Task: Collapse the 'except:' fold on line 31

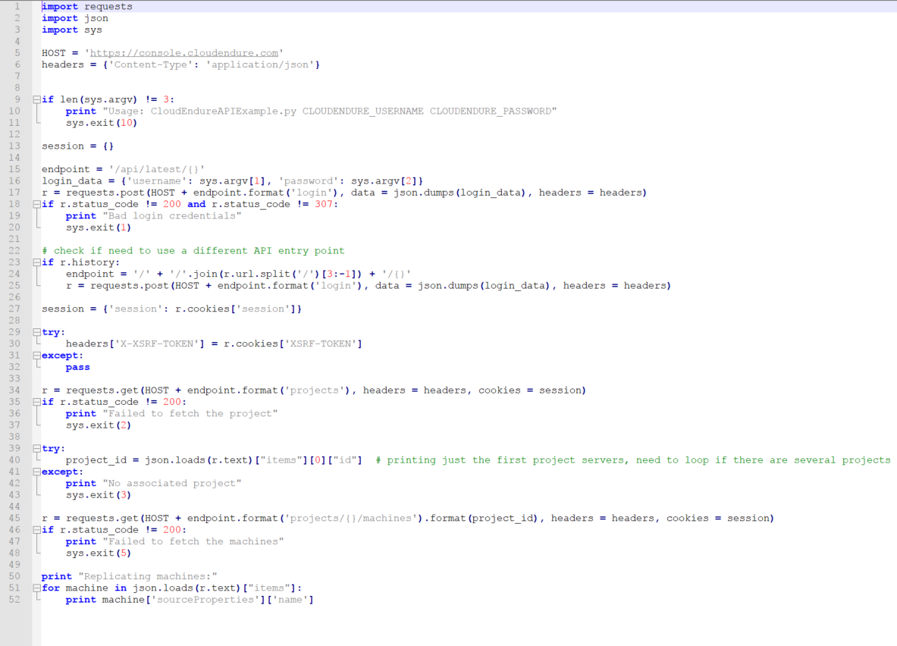Action: (36, 356)
